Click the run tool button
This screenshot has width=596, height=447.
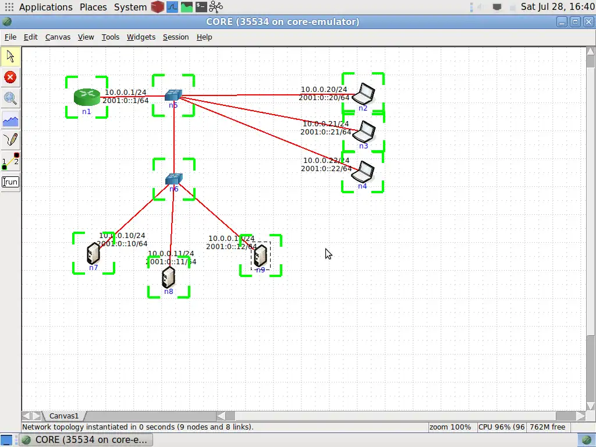click(10, 182)
